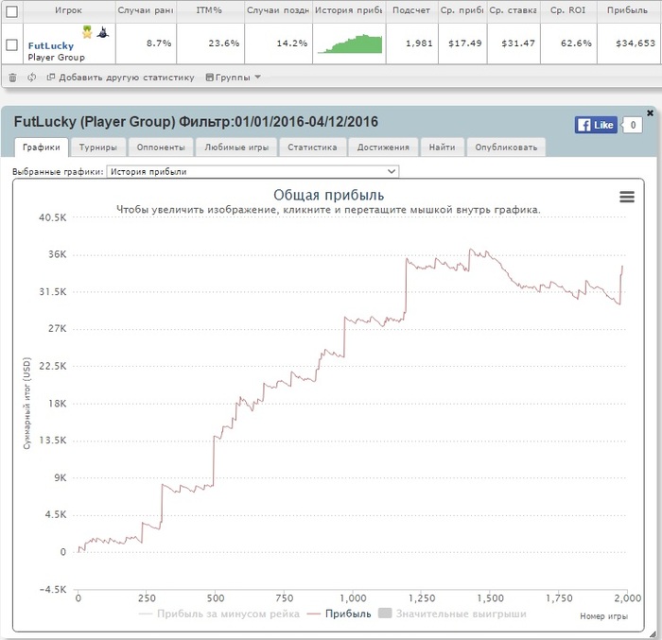Delete selected rows with trash icon

12,78
